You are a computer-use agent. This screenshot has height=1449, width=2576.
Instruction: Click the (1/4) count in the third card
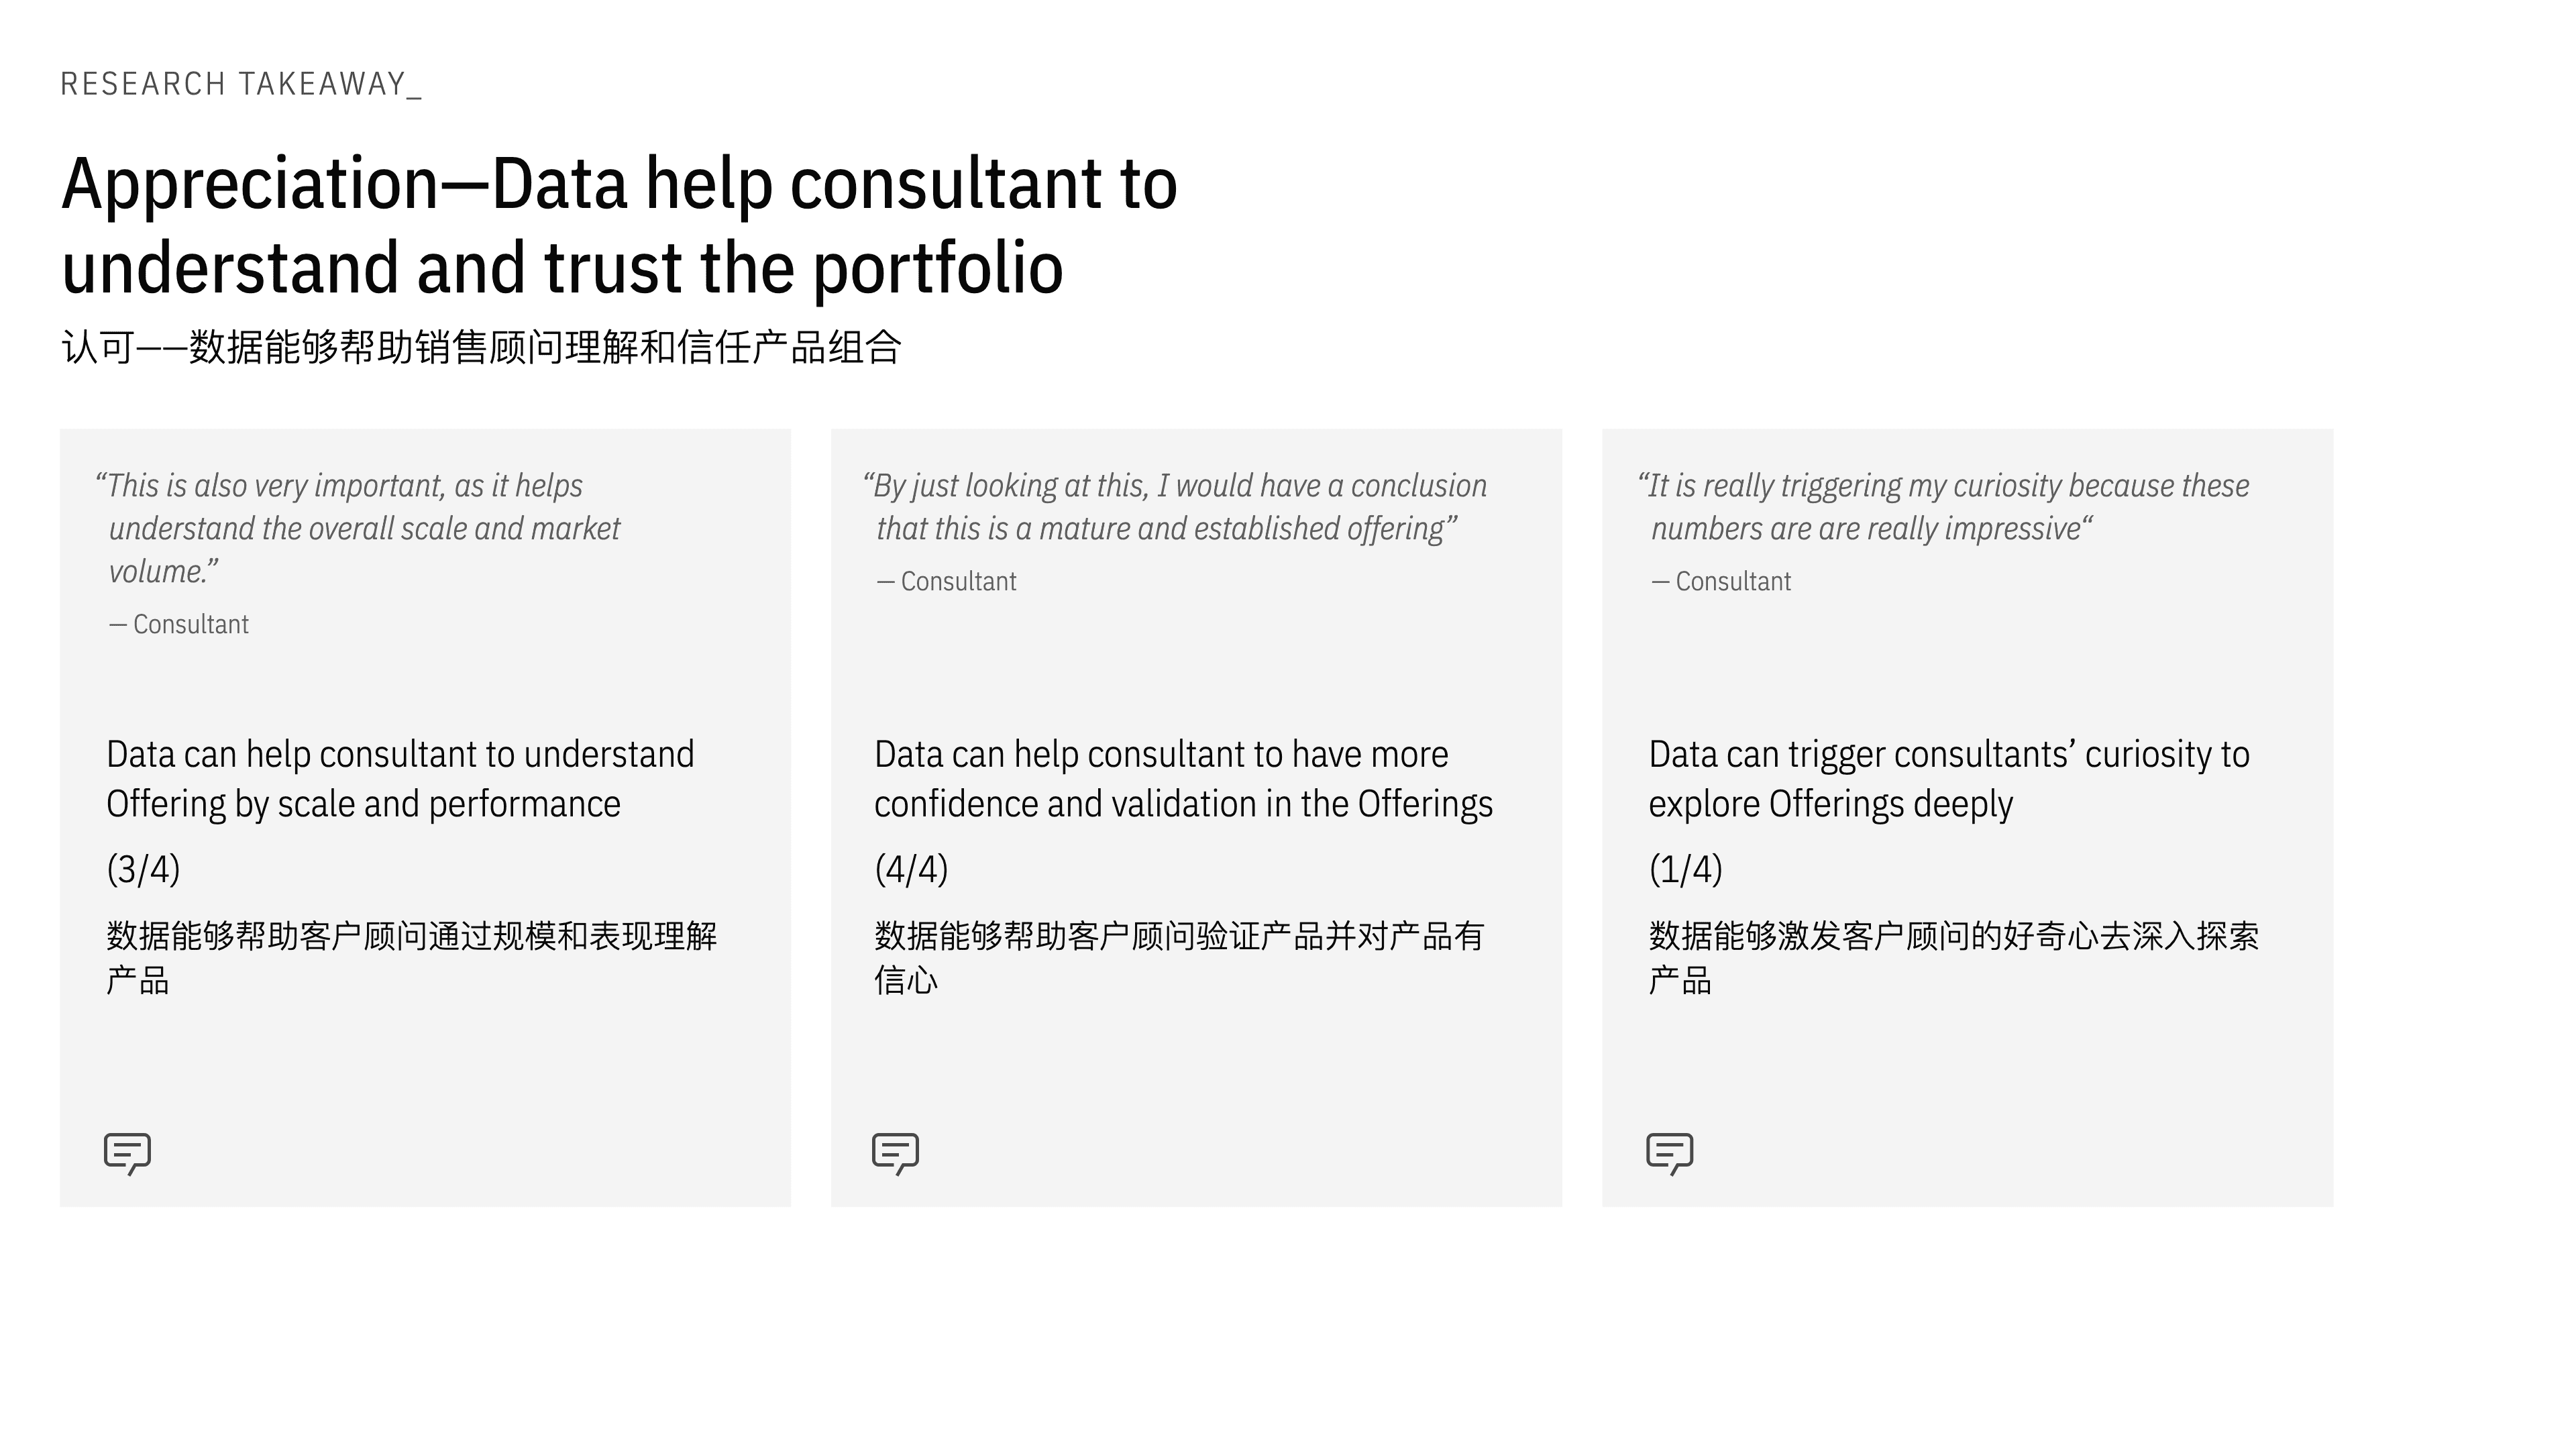point(1686,869)
